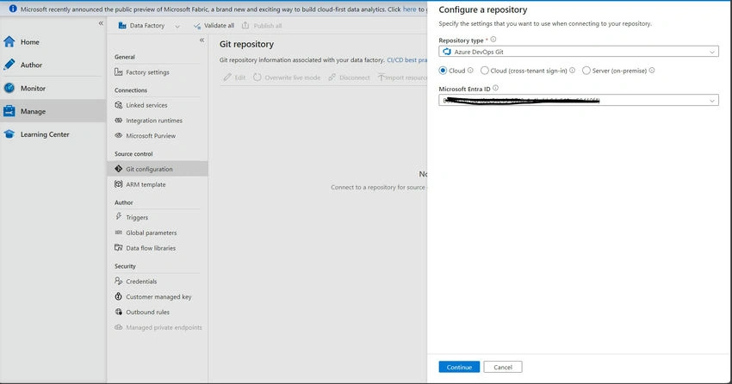Click the Triggers lightning icon
This screenshot has height=384, width=732.
(x=119, y=217)
